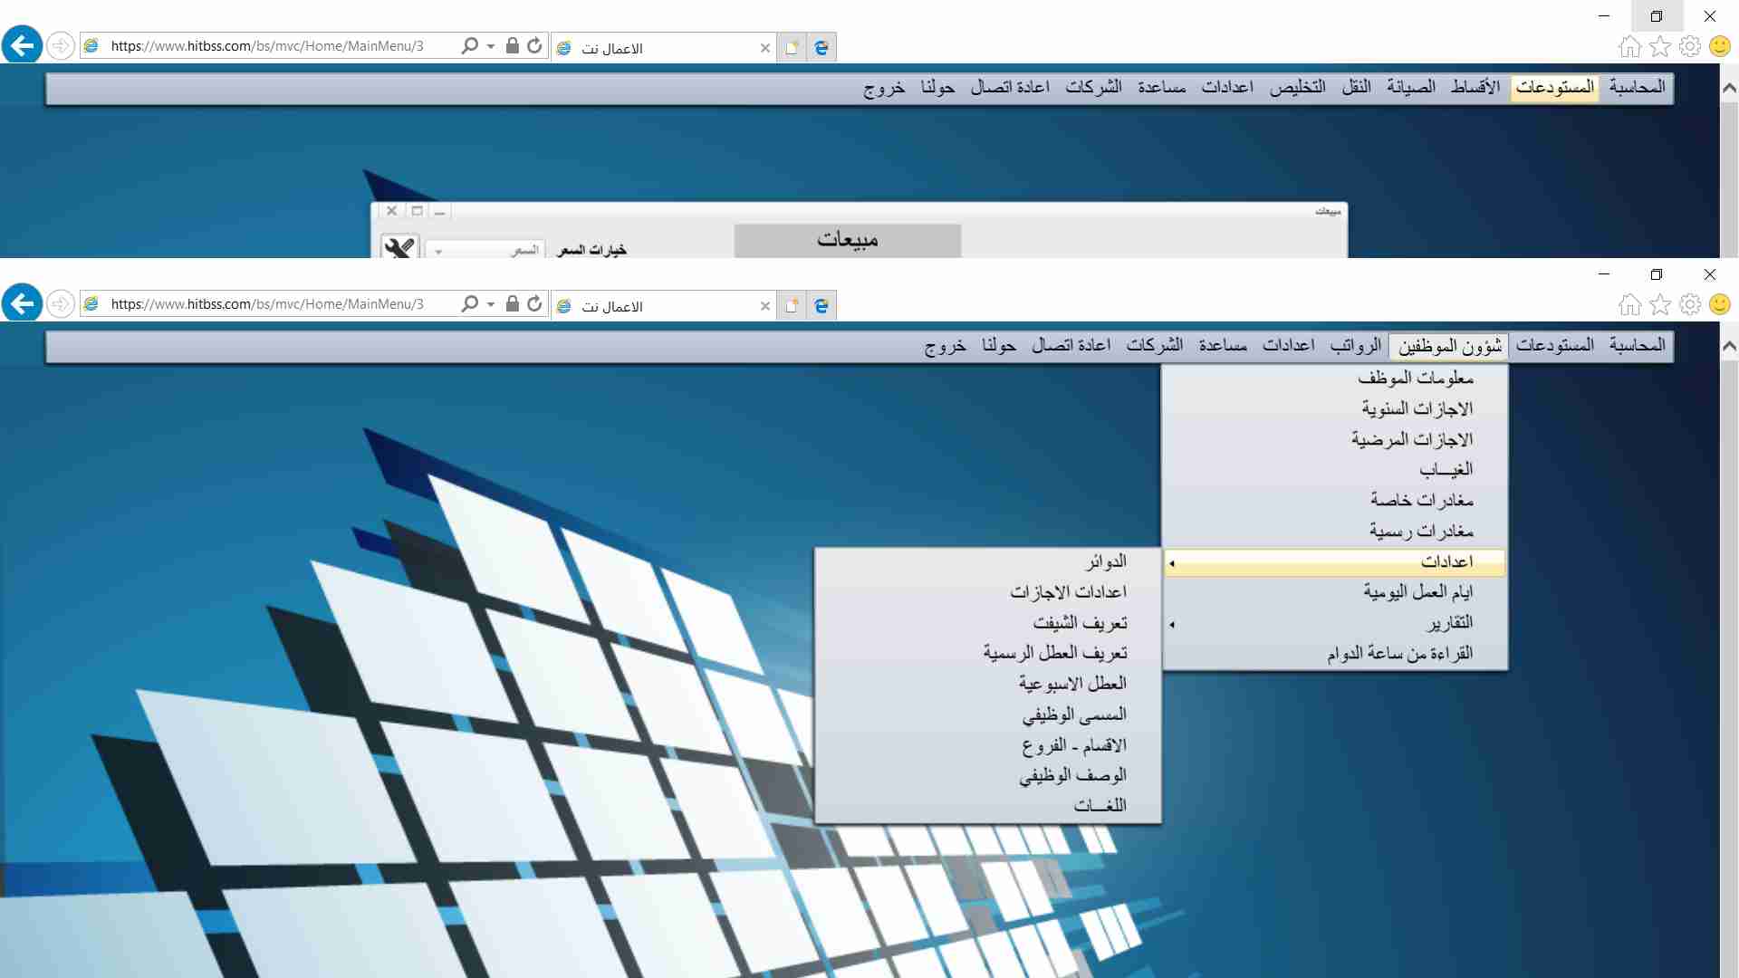1739x978 pixels.
Task: Choose اللغات from settings submenu
Action: [988, 806]
